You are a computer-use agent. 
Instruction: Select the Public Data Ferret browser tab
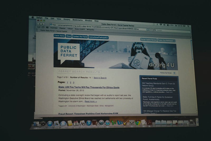click(x=54, y=31)
